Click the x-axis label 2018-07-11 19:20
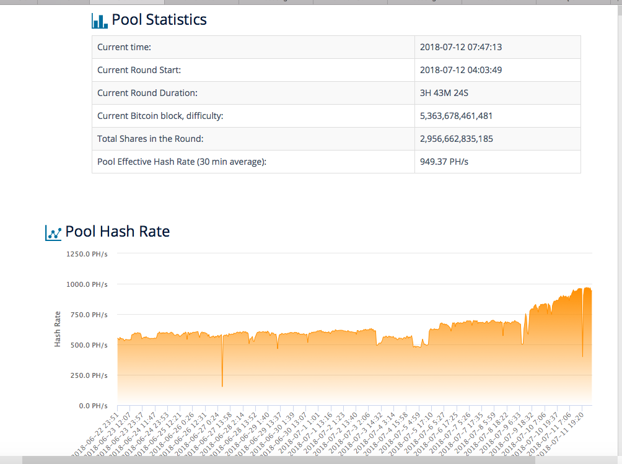Image resolution: width=622 pixels, height=464 pixels. (x=561, y=434)
